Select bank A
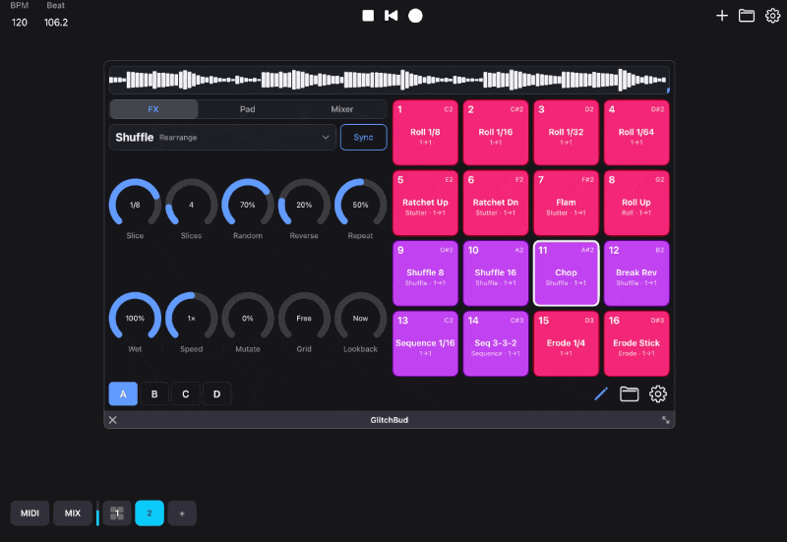 click(123, 393)
